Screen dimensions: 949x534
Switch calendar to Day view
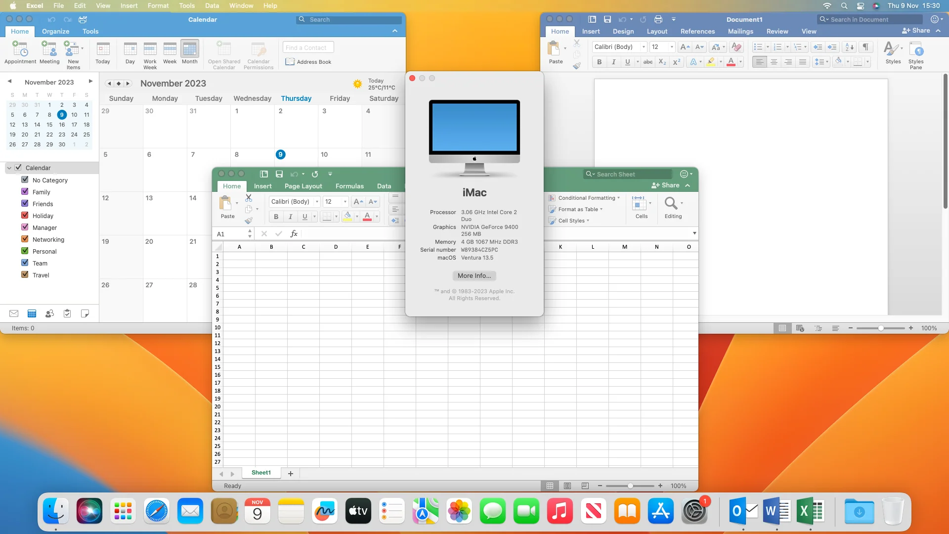click(x=130, y=53)
